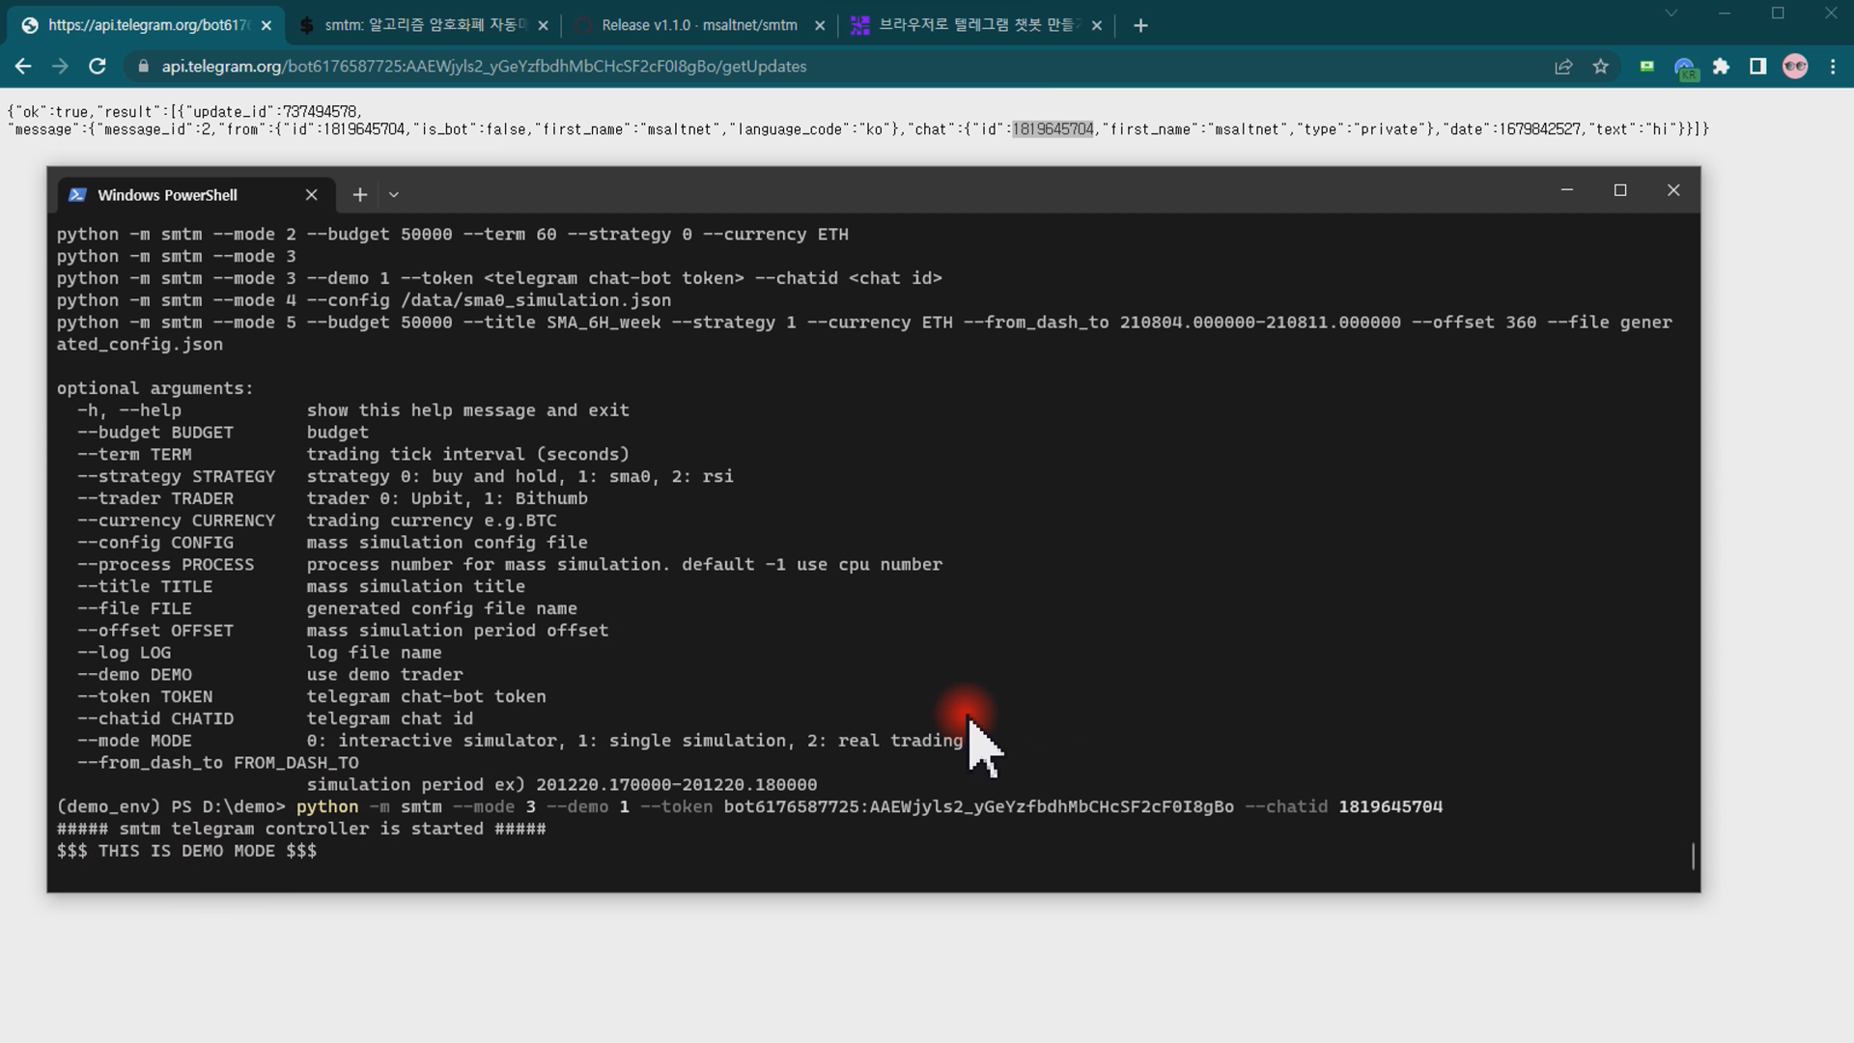Click the share page icon
Image resolution: width=1854 pixels, height=1043 pixels.
coord(1563,67)
